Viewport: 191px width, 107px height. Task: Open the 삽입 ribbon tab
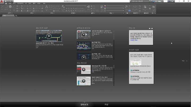pos(10,3)
